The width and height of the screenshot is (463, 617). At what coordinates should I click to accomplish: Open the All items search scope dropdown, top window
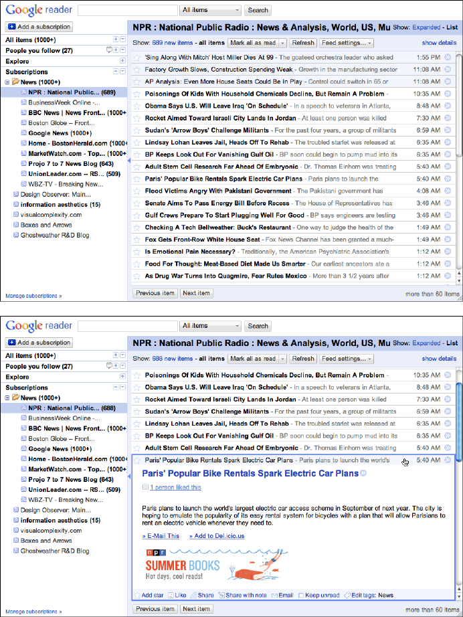[x=211, y=10]
